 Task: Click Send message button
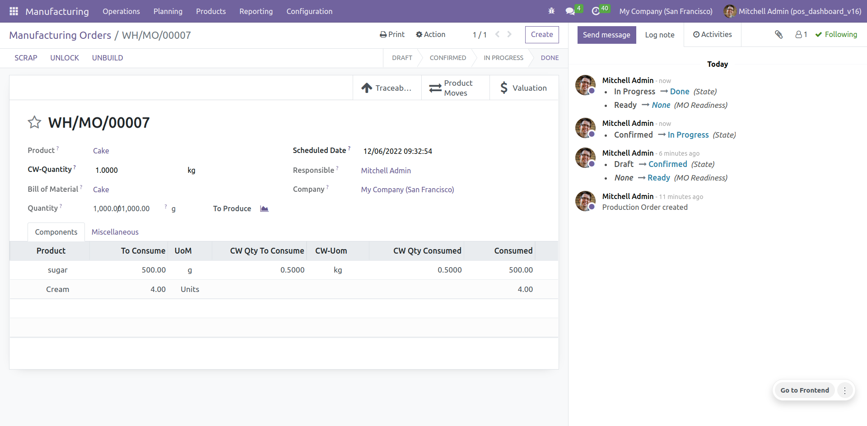606,35
